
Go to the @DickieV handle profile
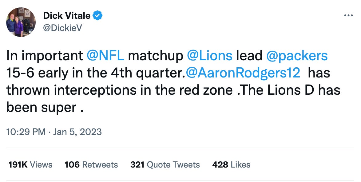(x=62, y=28)
